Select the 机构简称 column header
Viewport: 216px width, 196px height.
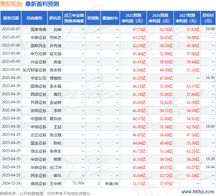coord(35,18)
